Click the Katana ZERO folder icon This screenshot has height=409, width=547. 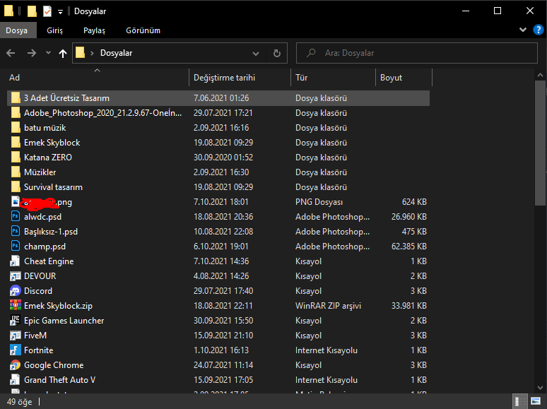[x=16, y=158]
